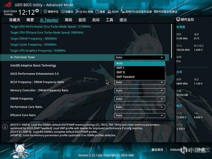212x159 pixels.
Task: Click the Q-Fan 控制 label
Action: coord(86,12)
